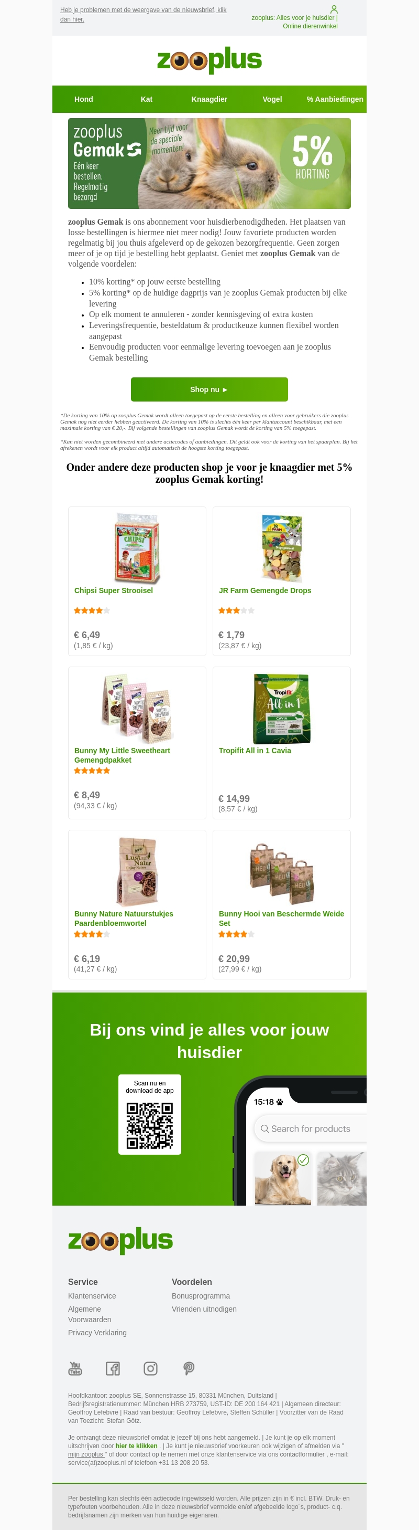
Task: Open the JR Farm Gemengde Drops product link
Action: click(265, 590)
